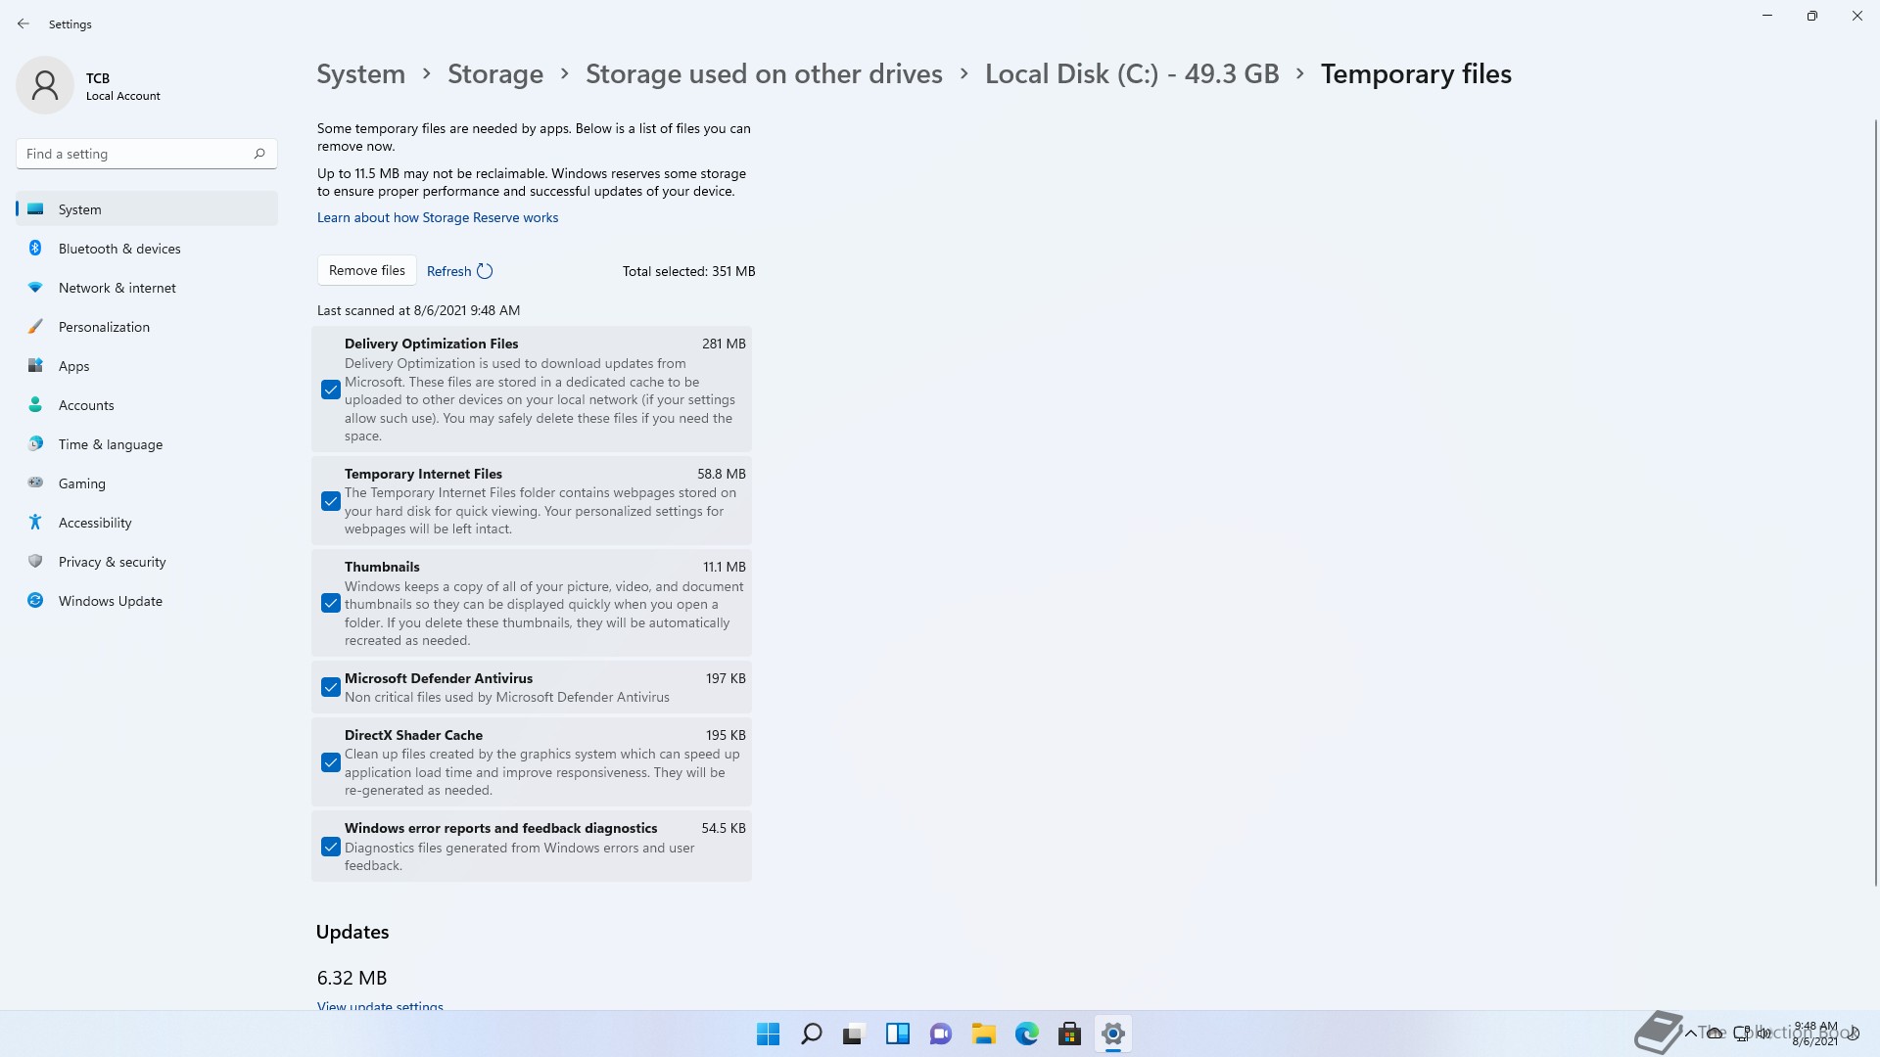
Task: Click the Total selected: 351 MB text
Action: coord(688,271)
